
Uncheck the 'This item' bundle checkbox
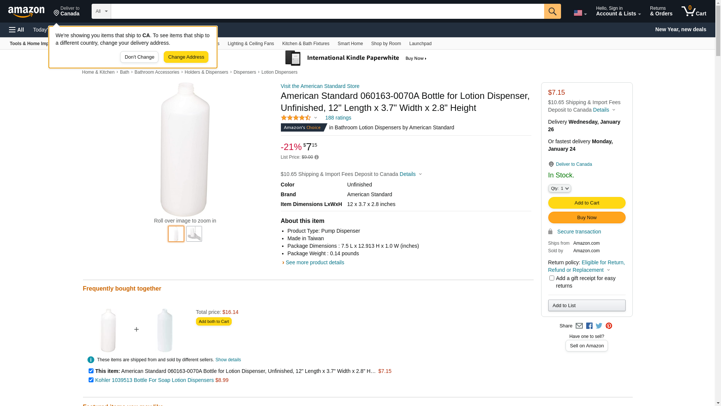(91, 371)
